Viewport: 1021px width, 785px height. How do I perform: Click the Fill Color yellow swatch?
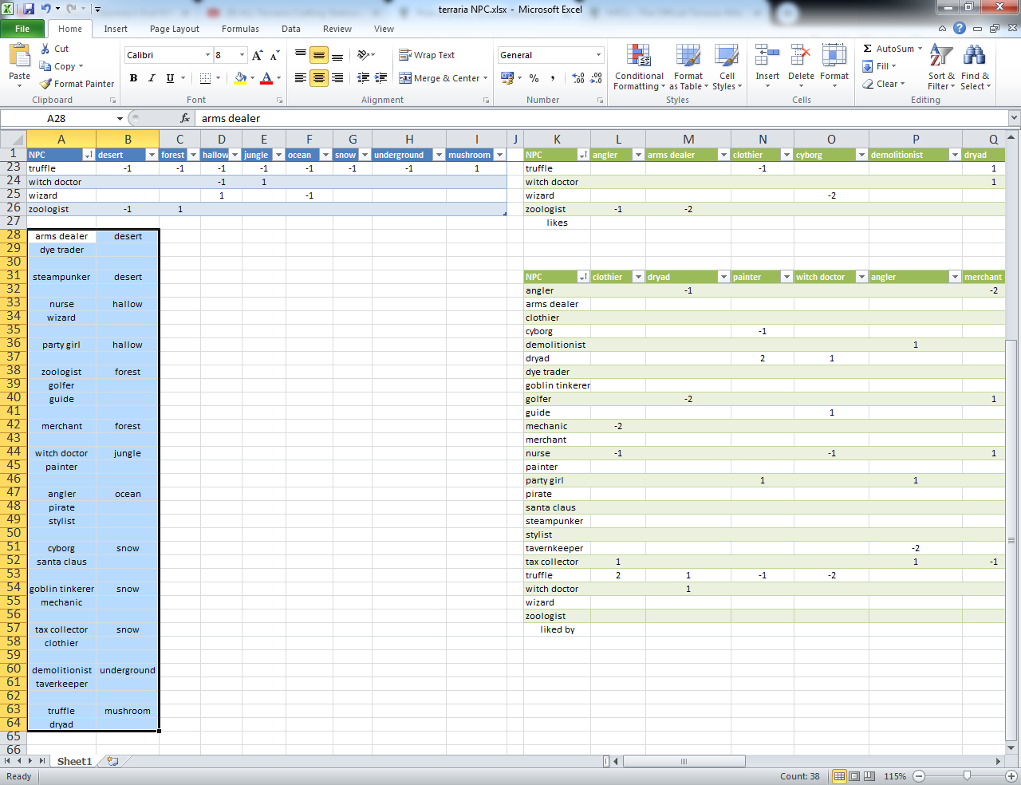(x=240, y=78)
